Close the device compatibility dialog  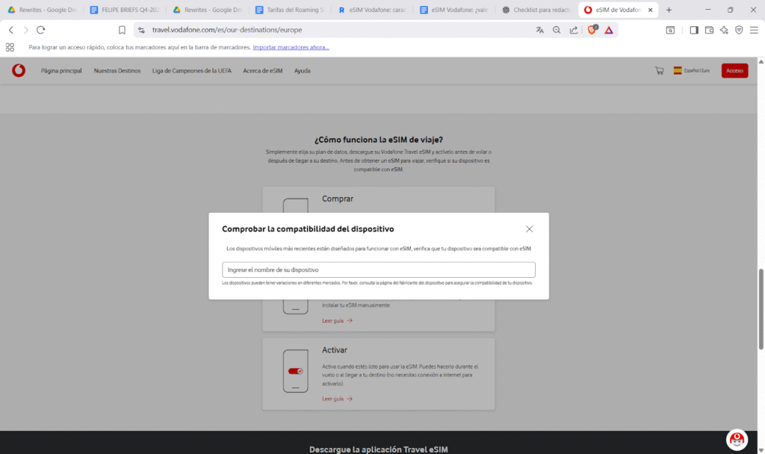tap(529, 229)
